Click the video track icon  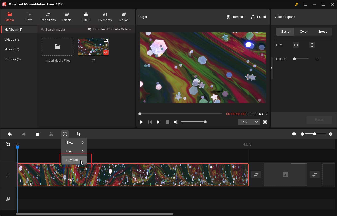click(x=8, y=175)
